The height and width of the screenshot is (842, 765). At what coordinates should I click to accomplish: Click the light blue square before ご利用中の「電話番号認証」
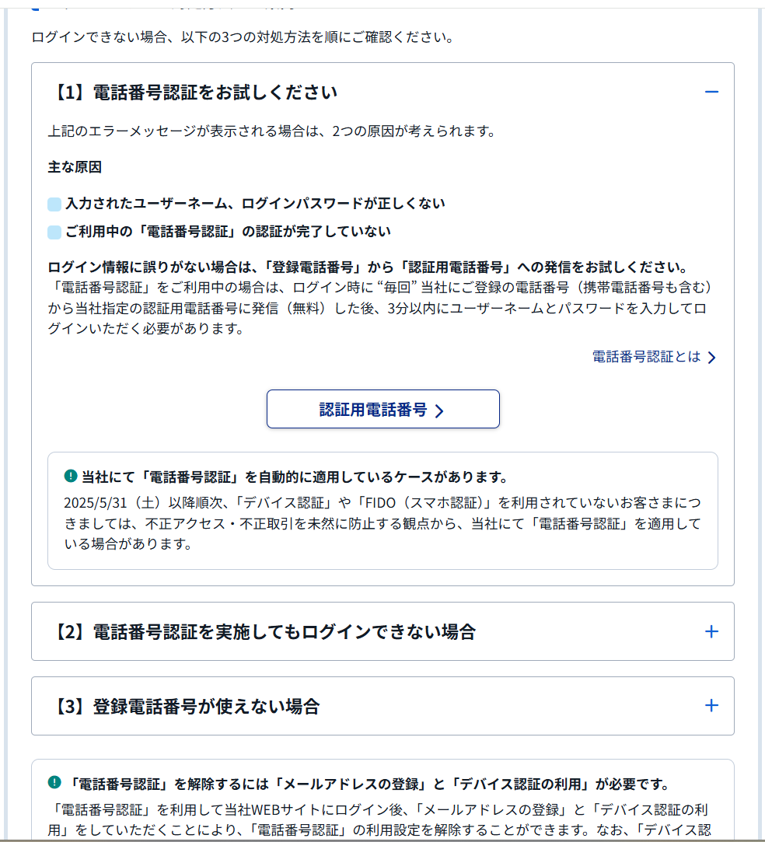(x=54, y=232)
